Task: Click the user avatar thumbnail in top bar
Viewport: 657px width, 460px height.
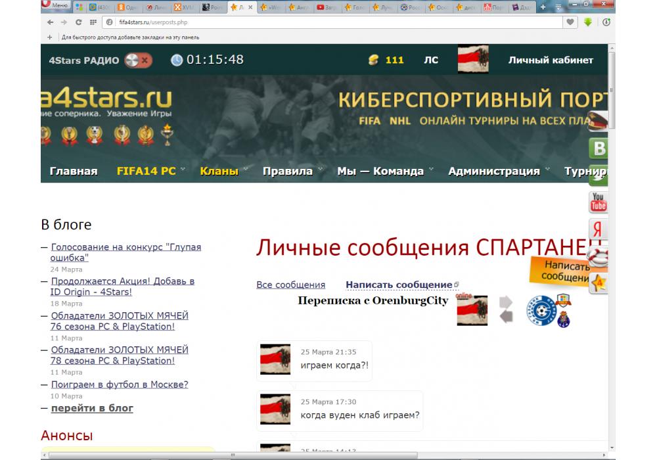Action: click(x=472, y=59)
